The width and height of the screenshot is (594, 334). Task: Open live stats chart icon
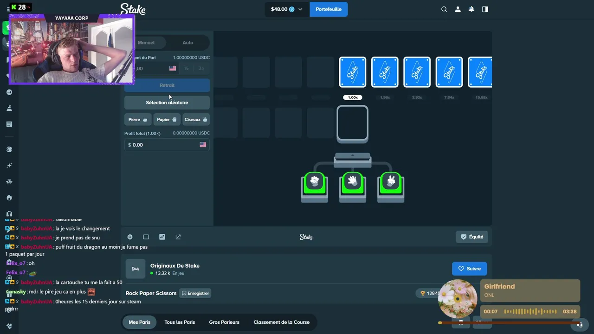point(162,237)
